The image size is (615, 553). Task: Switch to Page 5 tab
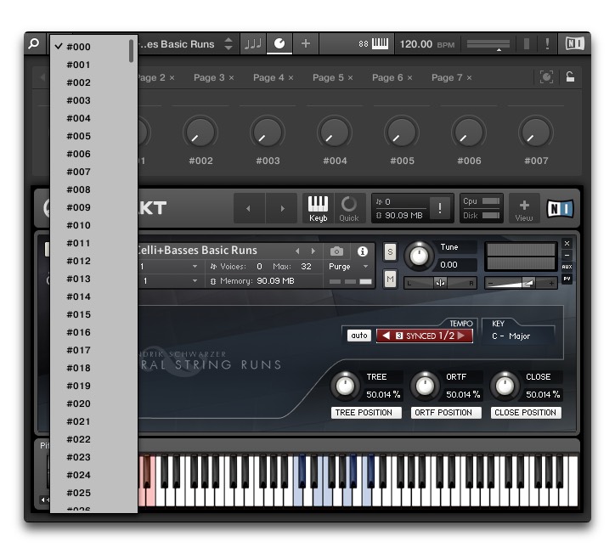point(328,77)
